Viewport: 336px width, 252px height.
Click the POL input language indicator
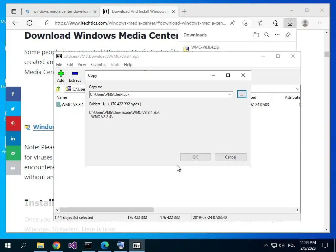coord(291,245)
